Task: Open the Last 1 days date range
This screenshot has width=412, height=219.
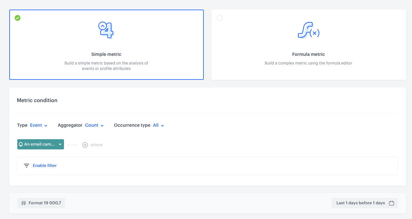Action: click(360, 203)
